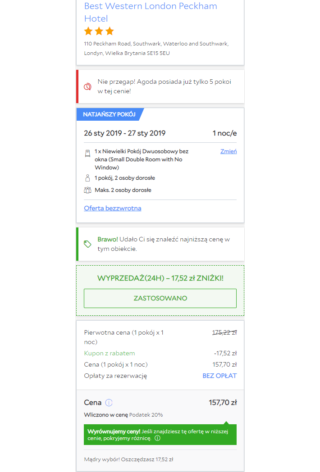The width and height of the screenshot is (320, 472).
Task: Click the single person icon for 2 osoby dorosłe
Action: [87, 178]
